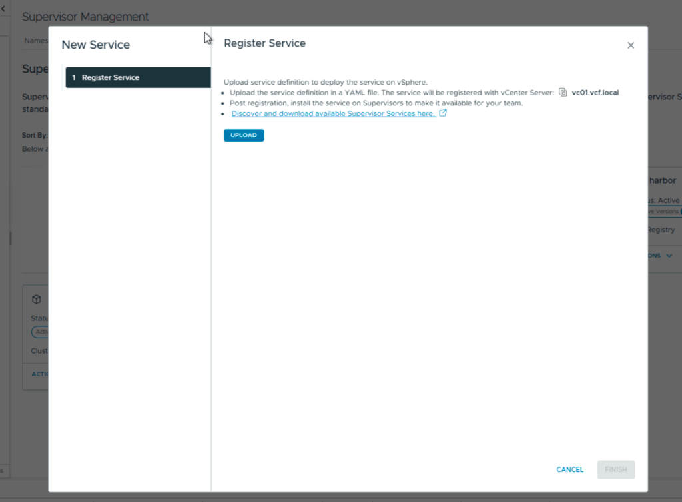682x502 pixels.
Task: Click the external link icon after the Supervisor Services link
Action: pyautogui.click(x=443, y=113)
